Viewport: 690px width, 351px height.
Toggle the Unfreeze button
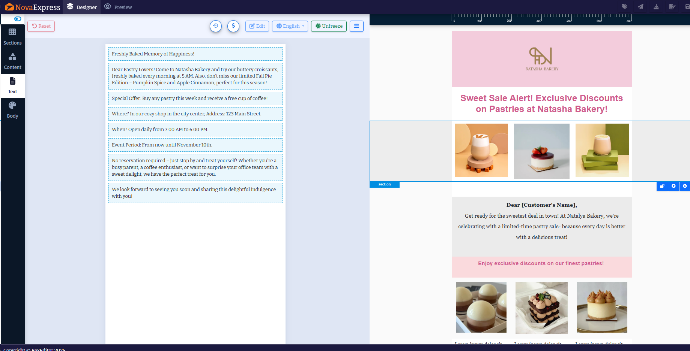click(x=329, y=26)
